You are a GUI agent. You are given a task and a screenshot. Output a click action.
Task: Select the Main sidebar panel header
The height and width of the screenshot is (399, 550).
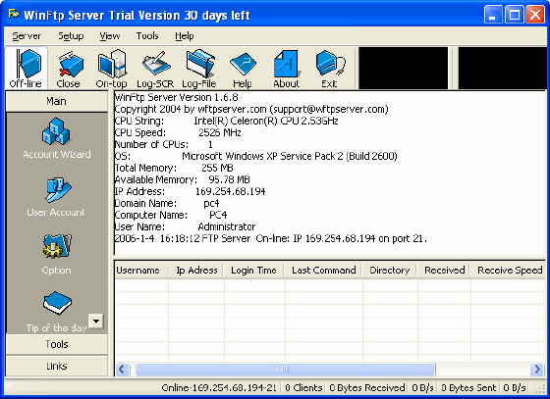[x=57, y=102]
